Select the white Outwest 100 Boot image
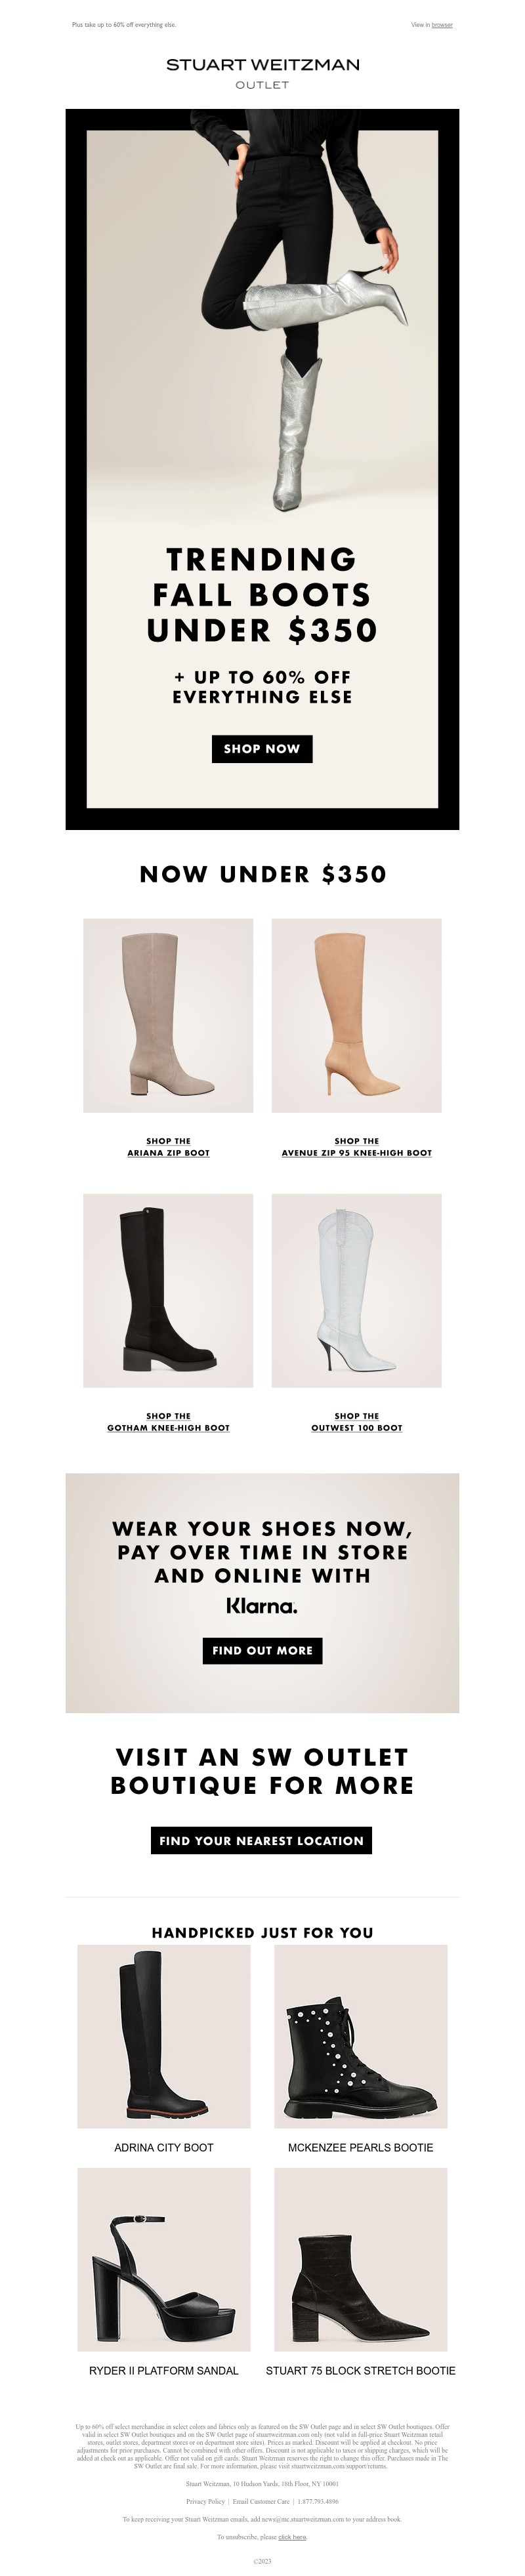 coord(357,1290)
